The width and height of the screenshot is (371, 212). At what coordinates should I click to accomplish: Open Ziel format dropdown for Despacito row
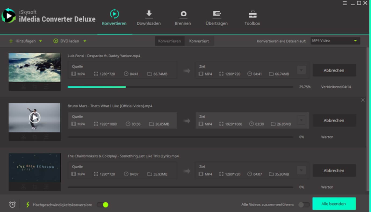pos(301,70)
